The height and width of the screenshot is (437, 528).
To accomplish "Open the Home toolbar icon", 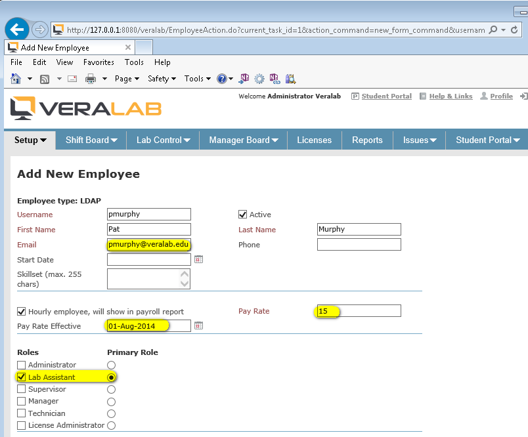I will point(16,79).
